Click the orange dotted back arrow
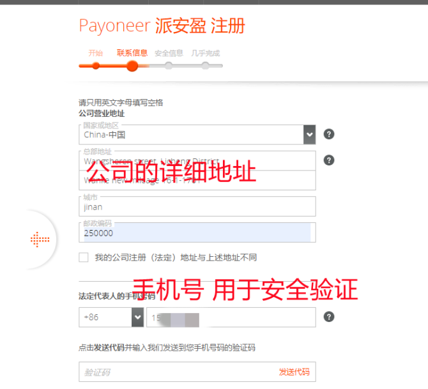Viewport: 428px width, 389px height. coord(40,240)
